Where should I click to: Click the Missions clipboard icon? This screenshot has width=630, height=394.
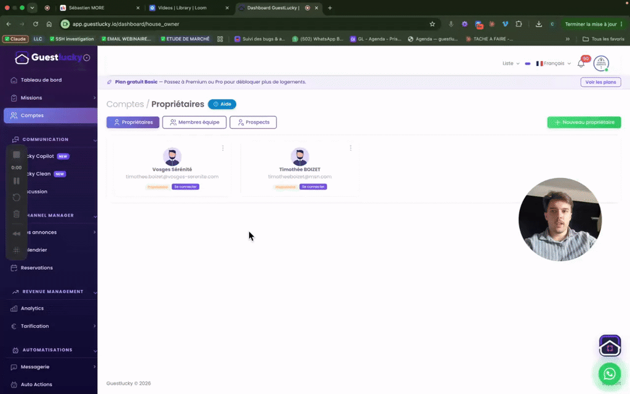[x=14, y=98]
